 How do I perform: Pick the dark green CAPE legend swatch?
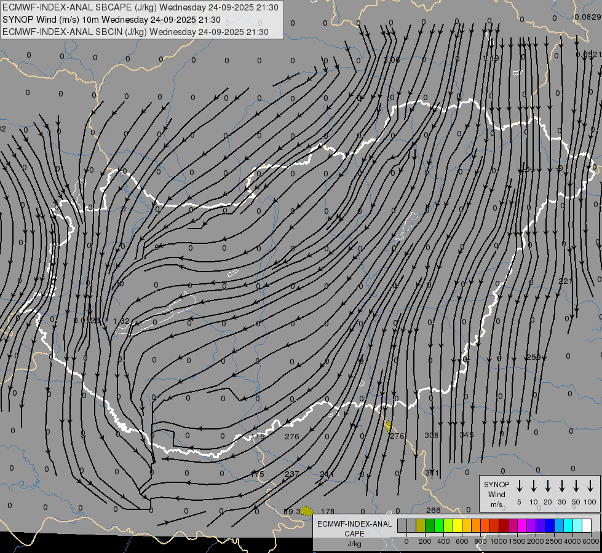tap(430, 525)
